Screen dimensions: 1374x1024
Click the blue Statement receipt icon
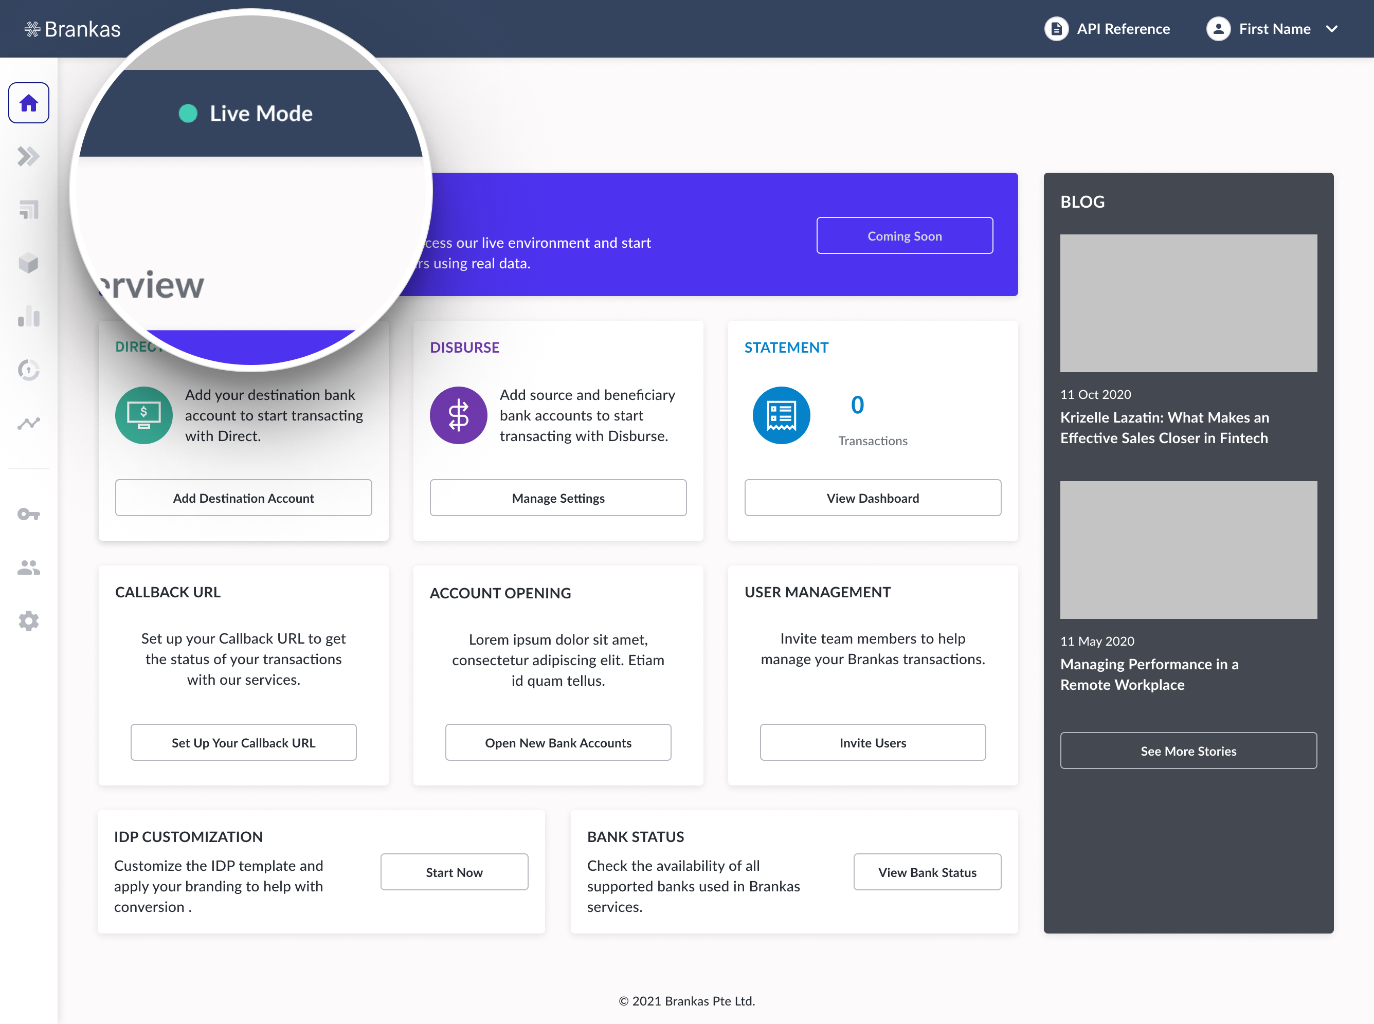[x=781, y=415]
